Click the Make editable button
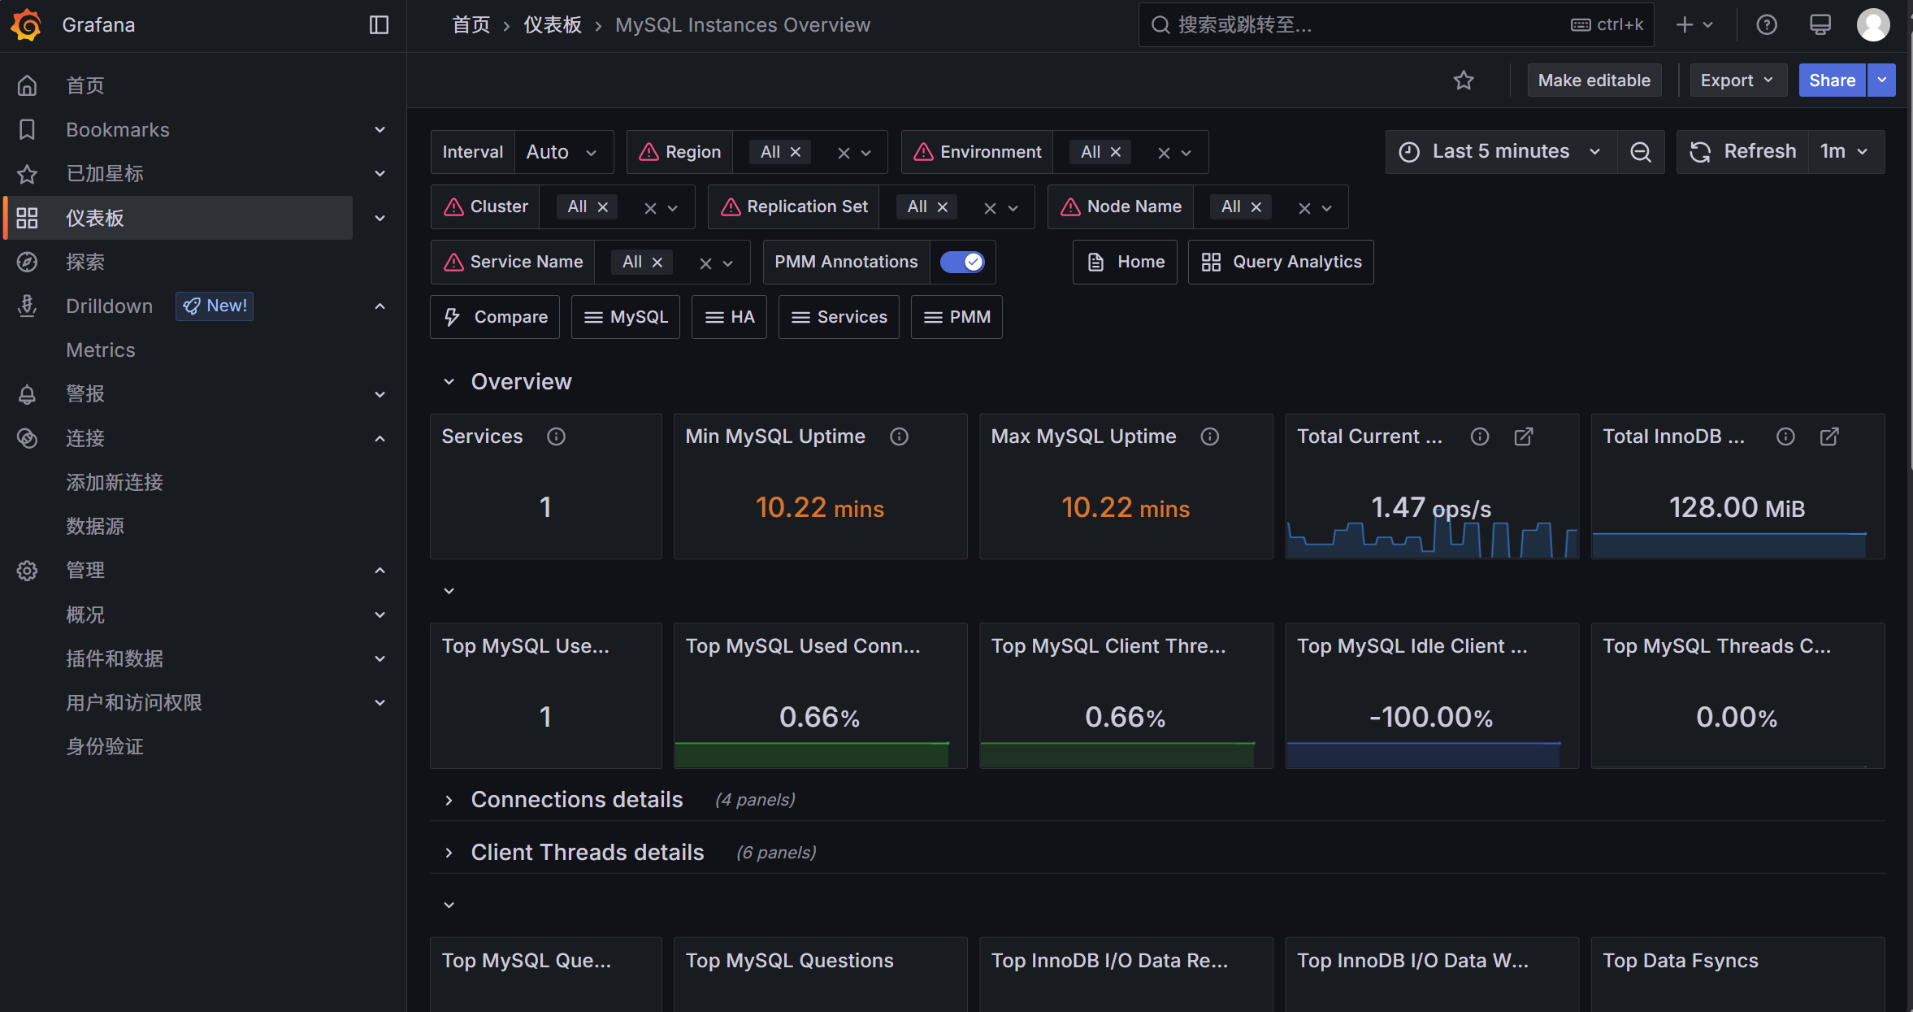1913x1012 pixels. point(1594,80)
